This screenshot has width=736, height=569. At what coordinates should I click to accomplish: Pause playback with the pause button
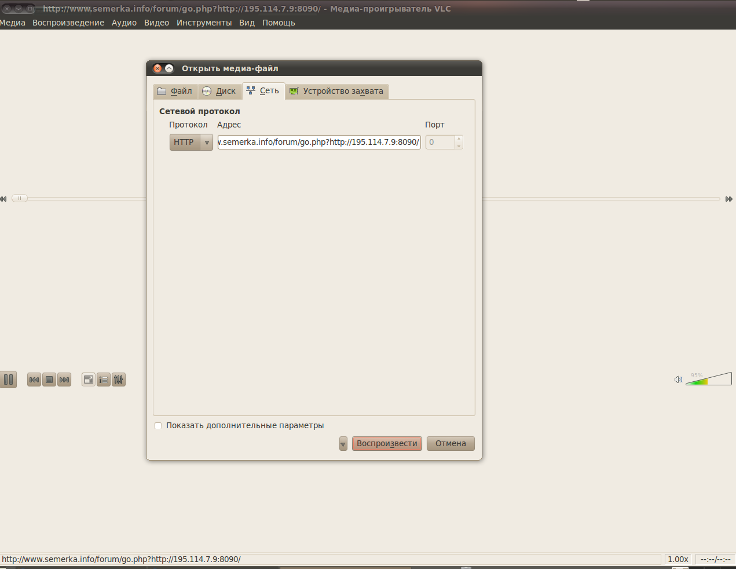[8, 380]
